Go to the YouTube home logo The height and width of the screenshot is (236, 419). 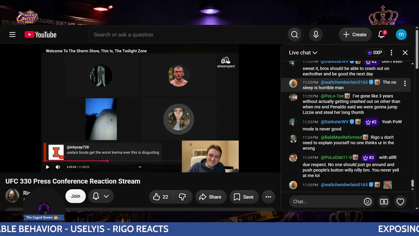coord(41,34)
